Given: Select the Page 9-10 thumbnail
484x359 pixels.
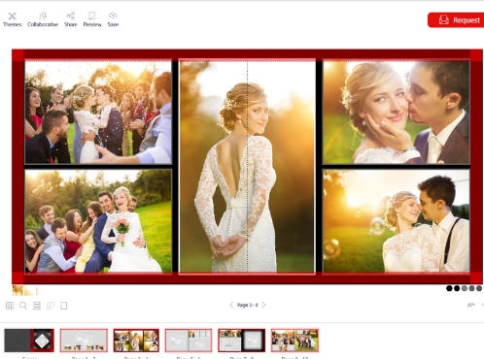Looking at the screenshot, I should (x=294, y=341).
